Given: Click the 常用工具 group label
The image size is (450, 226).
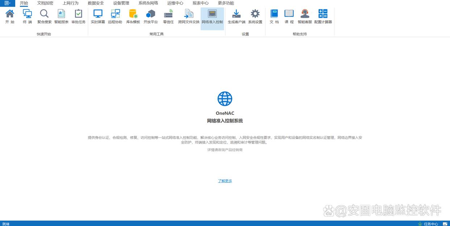Looking at the screenshot, I should pyautogui.click(x=157, y=34).
